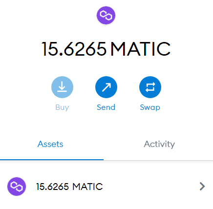The height and width of the screenshot is (209, 213).
Task: Click the blue active-tab underline below Assets
Action: pyautogui.click(x=52, y=160)
